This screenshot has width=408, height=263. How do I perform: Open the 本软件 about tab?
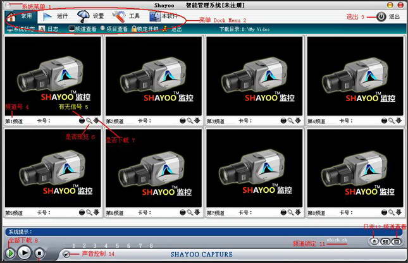click(x=163, y=16)
